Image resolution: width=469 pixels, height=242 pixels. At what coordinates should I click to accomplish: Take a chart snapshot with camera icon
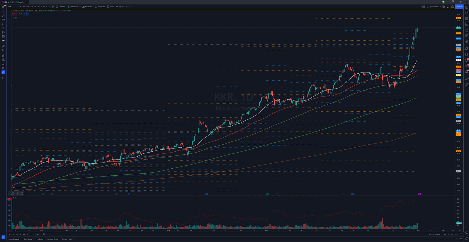pyautogui.click(x=453, y=6)
